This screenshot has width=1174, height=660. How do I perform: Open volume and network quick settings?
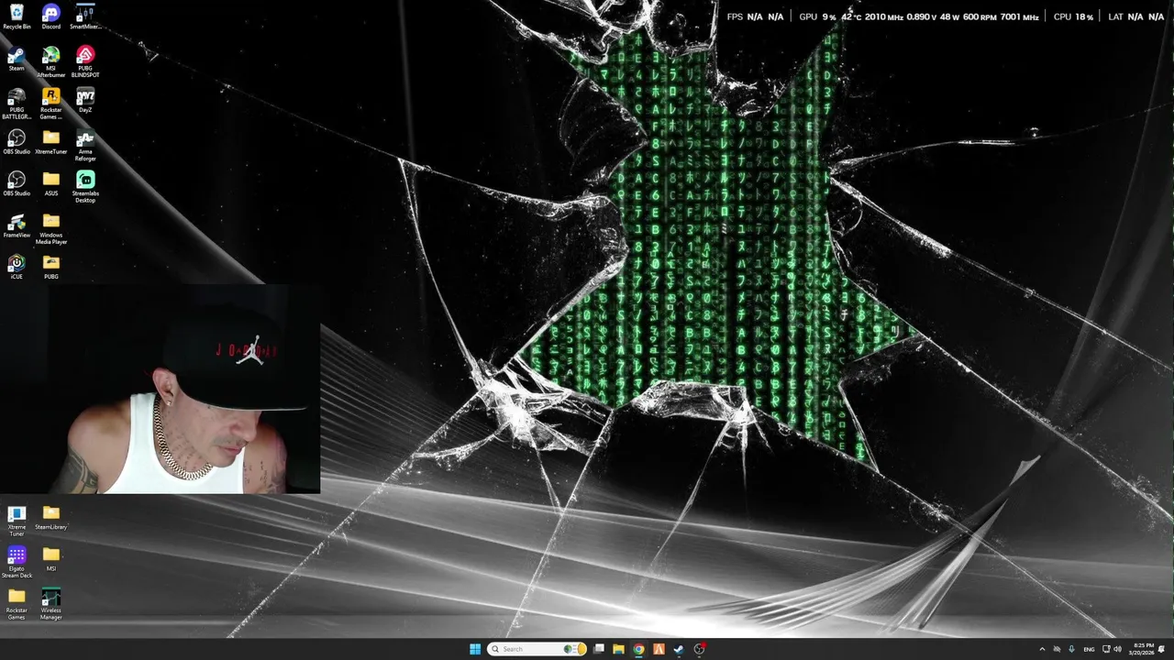(x=1112, y=649)
